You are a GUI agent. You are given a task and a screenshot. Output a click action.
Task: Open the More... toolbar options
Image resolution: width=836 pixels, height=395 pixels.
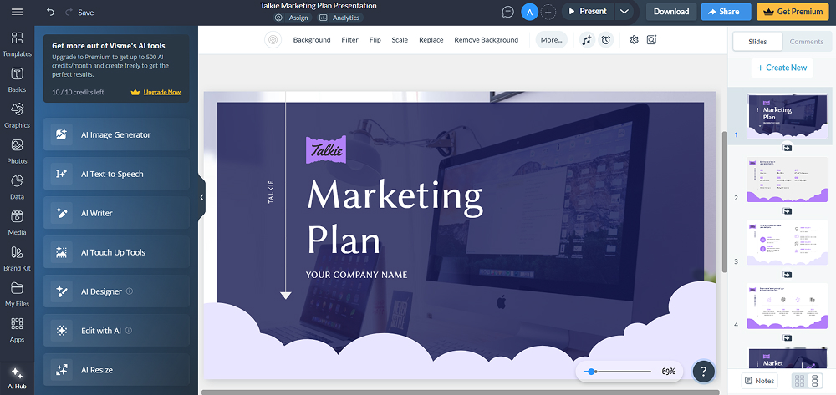tap(551, 40)
